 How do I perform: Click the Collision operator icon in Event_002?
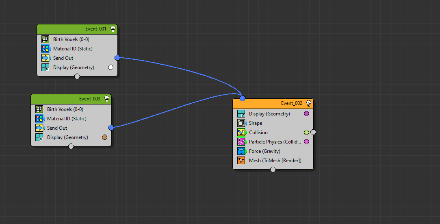tap(241, 133)
